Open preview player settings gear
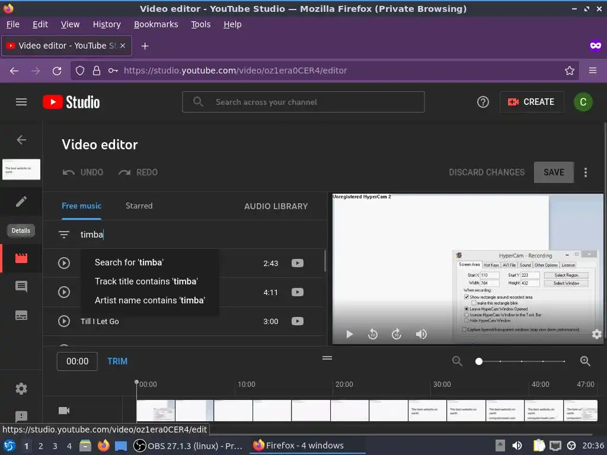 [x=596, y=334]
